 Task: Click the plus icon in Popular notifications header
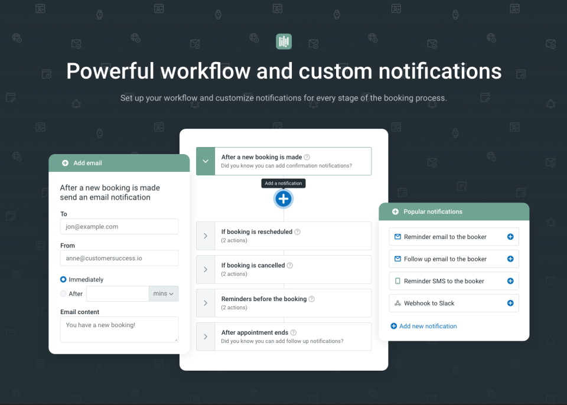(x=395, y=211)
